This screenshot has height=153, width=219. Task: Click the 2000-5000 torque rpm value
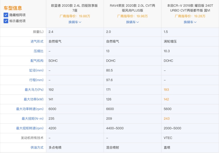click(172, 128)
